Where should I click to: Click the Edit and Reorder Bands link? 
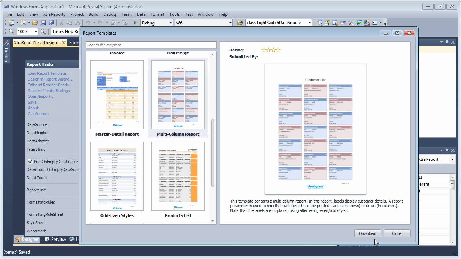50,85
